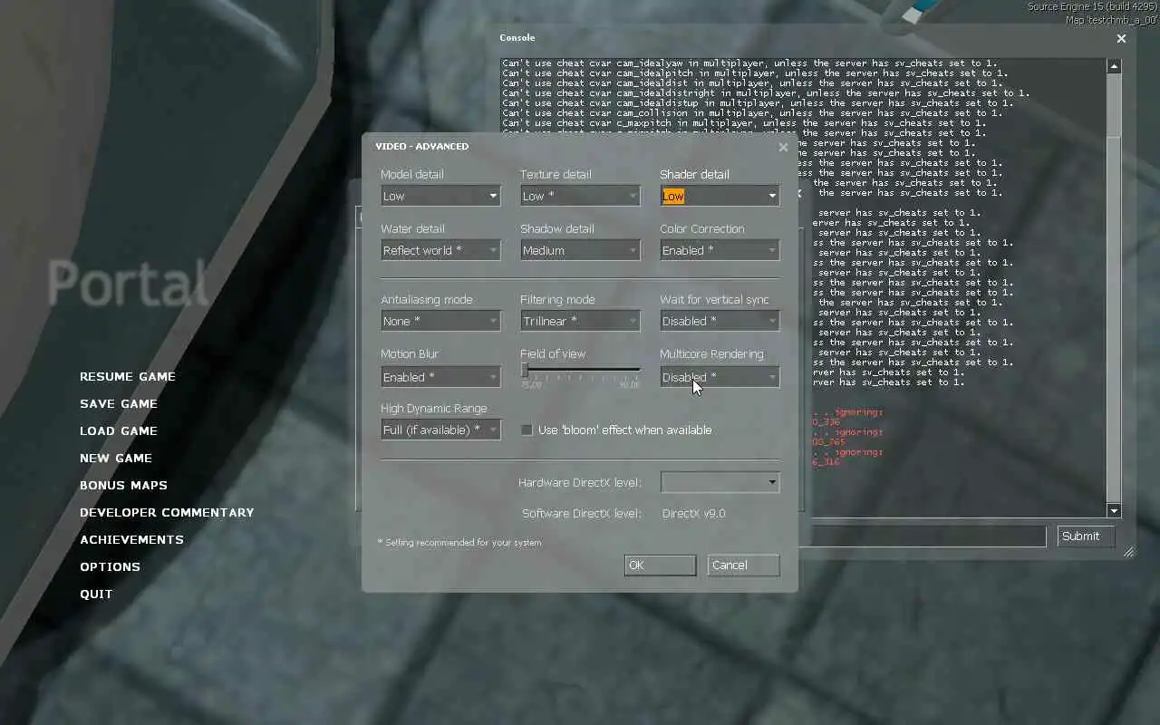1160x725 pixels.
Task: Click the Console command input field
Action: (x=923, y=536)
